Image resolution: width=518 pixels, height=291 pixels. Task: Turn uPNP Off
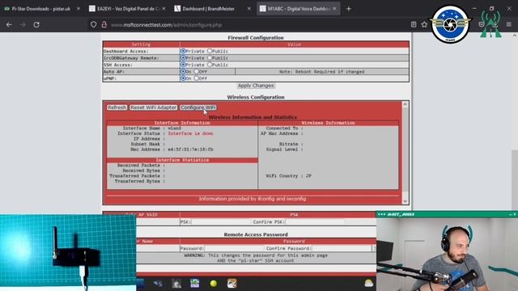click(196, 78)
